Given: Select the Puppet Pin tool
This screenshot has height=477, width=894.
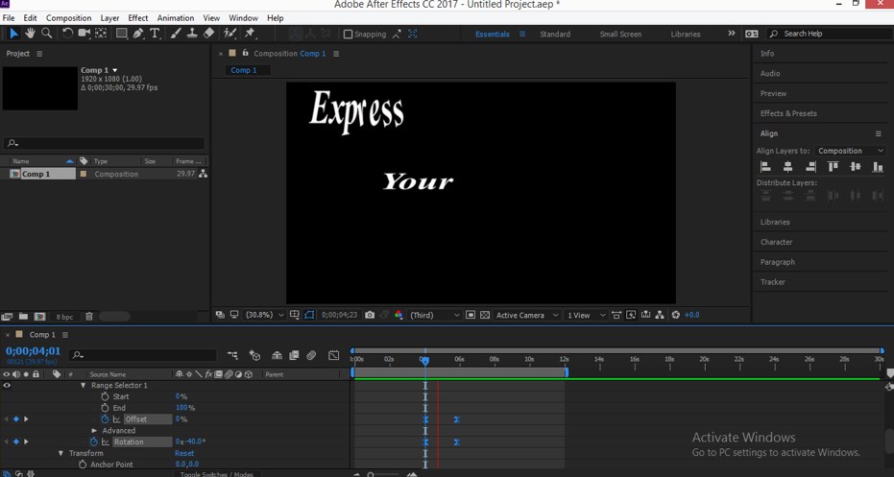Looking at the screenshot, I should (x=250, y=34).
